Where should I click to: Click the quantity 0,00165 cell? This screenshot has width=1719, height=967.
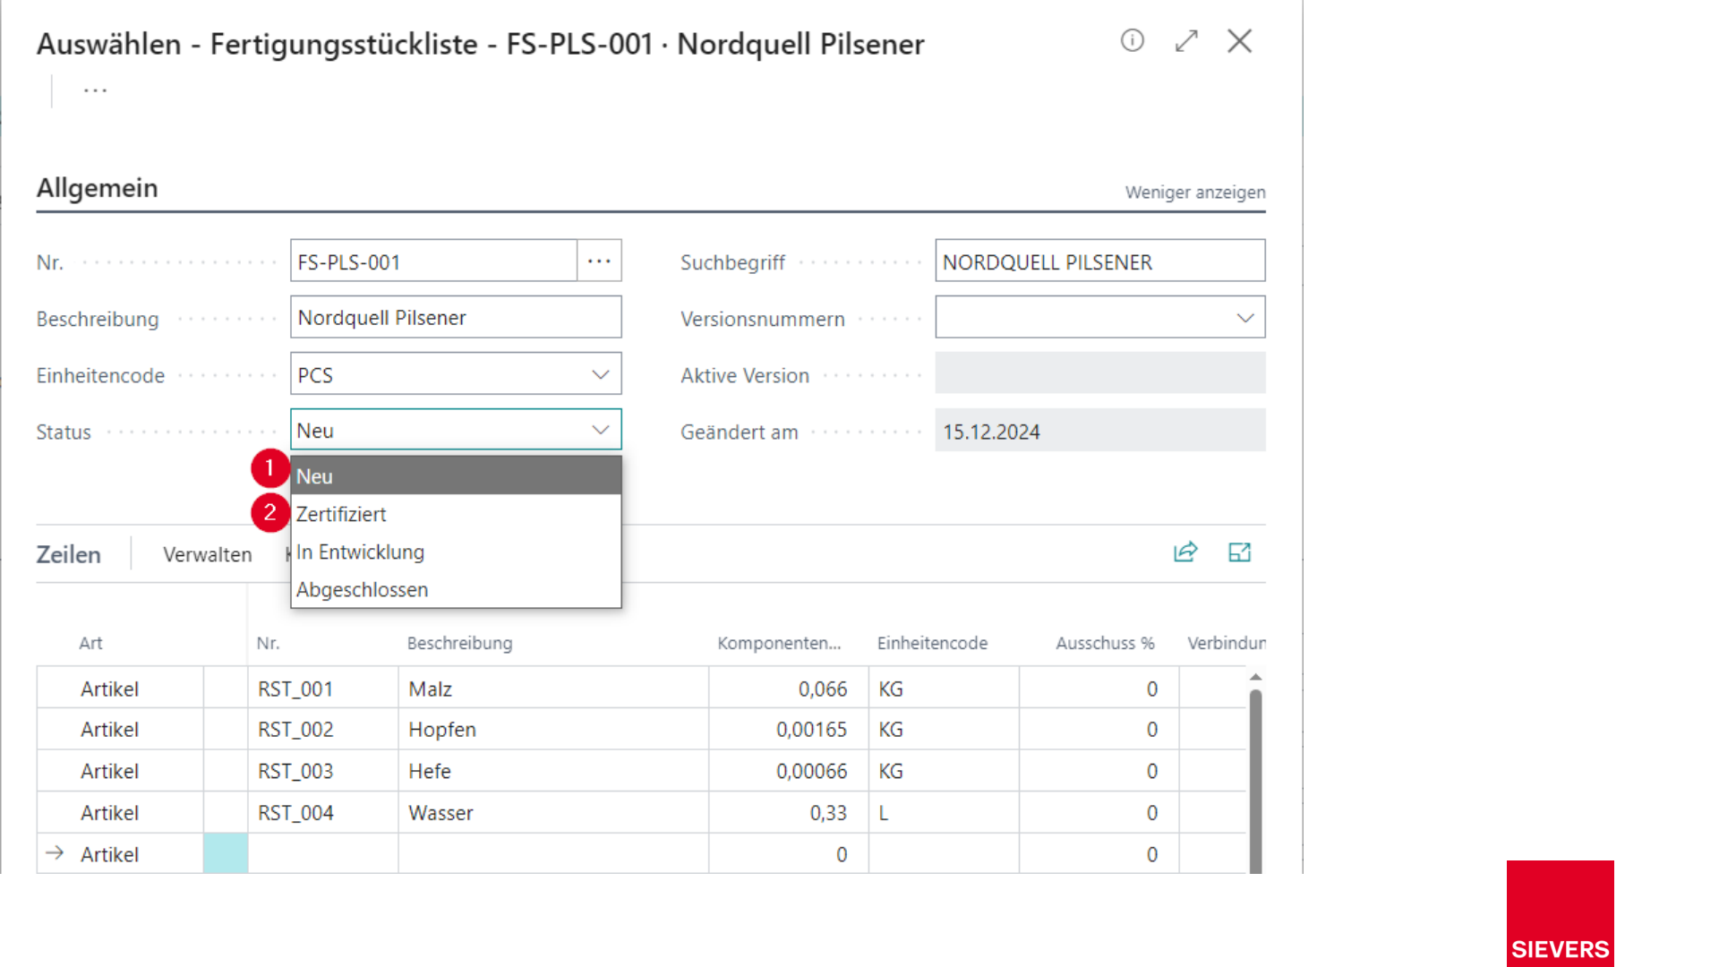788,729
